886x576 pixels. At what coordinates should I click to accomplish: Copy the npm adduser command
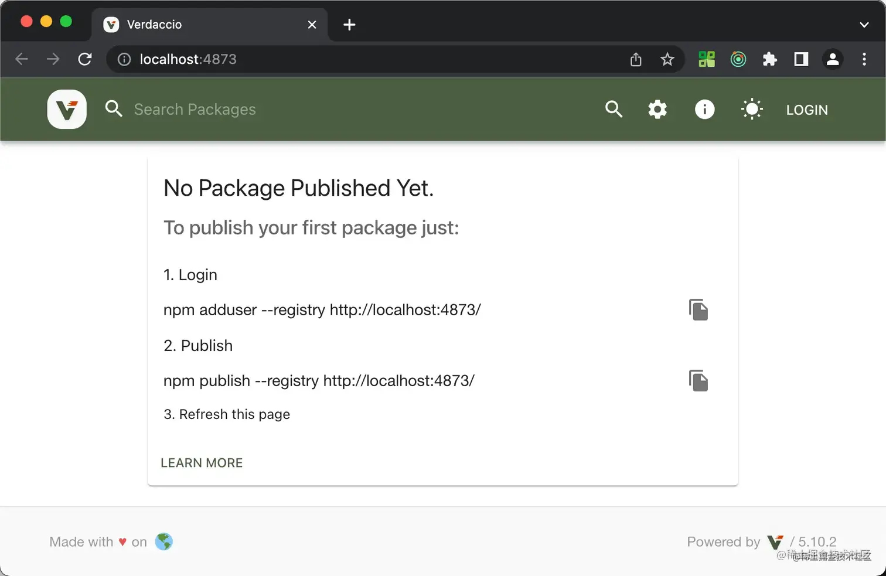click(x=698, y=310)
